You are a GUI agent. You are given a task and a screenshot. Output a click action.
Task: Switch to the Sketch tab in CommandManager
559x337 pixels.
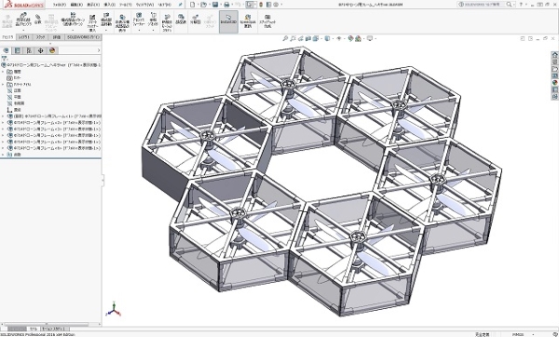coord(41,37)
